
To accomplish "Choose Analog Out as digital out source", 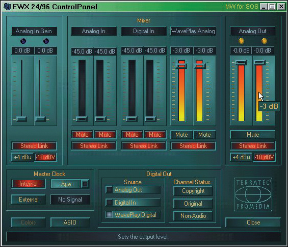I will click(x=133, y=190).
